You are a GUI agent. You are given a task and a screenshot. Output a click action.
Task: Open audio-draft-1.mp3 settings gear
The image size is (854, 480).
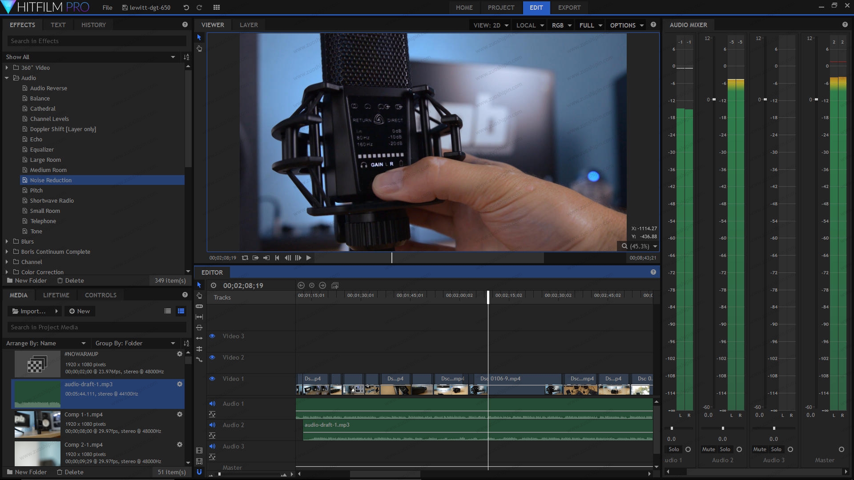pyautogui.click(x=180, y=384)
